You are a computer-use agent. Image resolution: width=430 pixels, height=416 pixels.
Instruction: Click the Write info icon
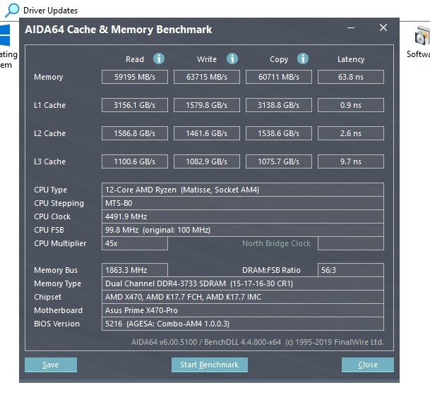tap(232, 59)
